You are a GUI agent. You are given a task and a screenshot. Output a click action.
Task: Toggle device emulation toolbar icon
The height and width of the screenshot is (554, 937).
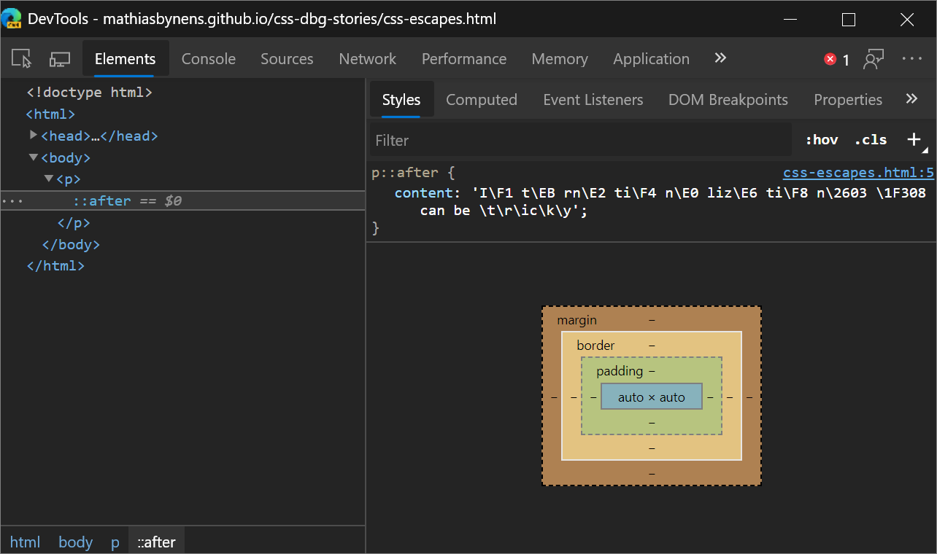tap(60, 59)
